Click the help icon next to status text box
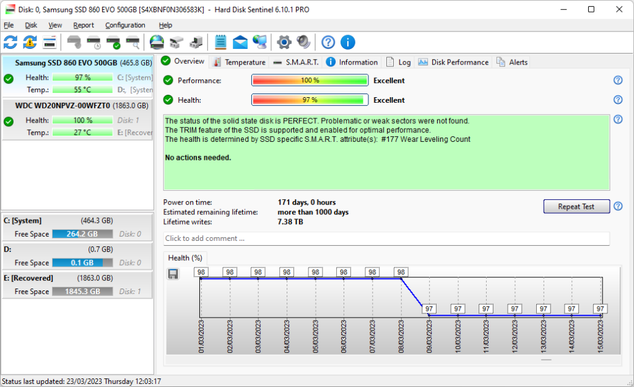This screenshot has height=387, width=634. [618, 119]
